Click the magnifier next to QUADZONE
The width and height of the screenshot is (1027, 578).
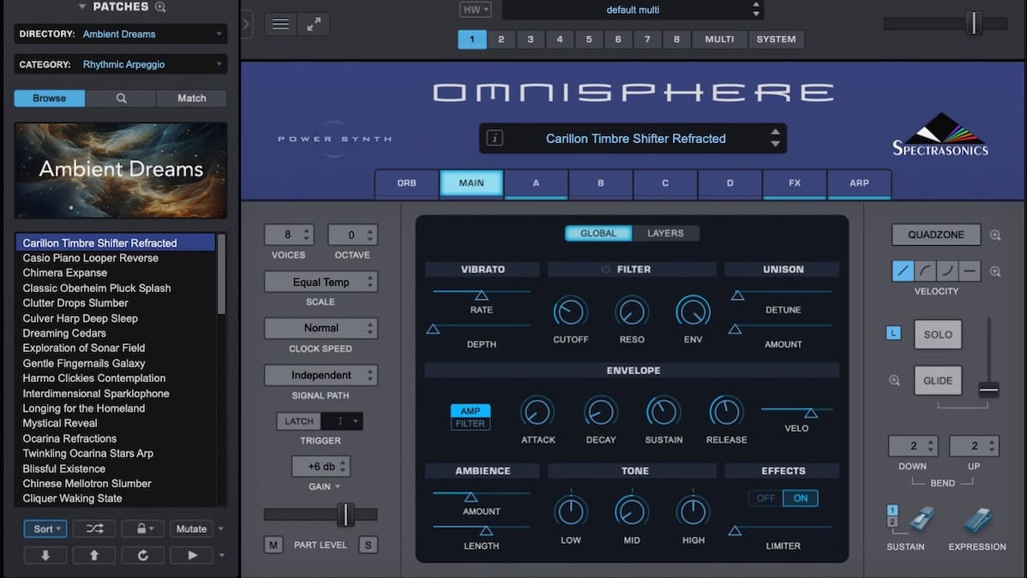point(994,234)
